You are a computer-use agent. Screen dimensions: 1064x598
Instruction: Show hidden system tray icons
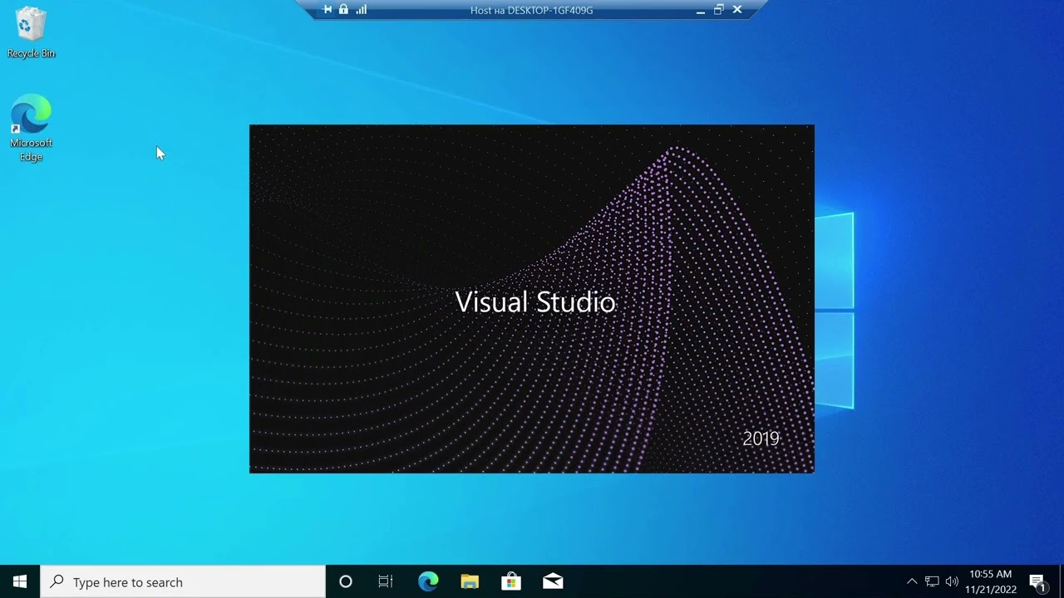click(912, 581)
